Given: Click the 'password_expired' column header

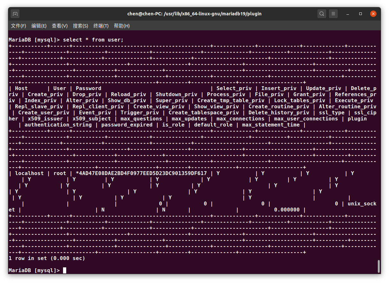Looking at the screenshot, I should 127,125.
